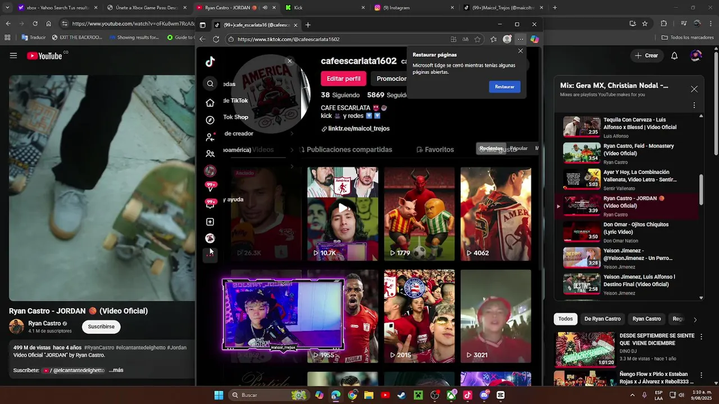
Task: Select Publicaciones compartidas tab
Action: (x=345, y=150)
